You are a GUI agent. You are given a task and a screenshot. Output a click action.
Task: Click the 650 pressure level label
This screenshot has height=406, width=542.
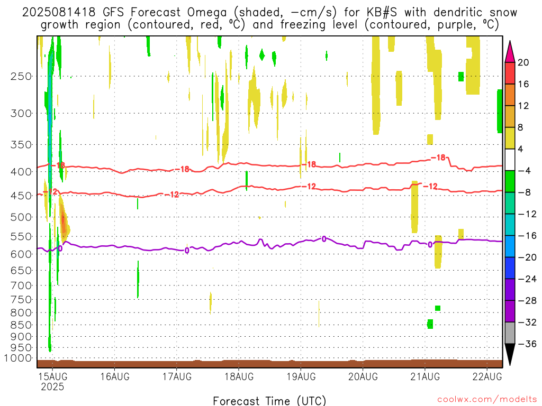(21, 270)
